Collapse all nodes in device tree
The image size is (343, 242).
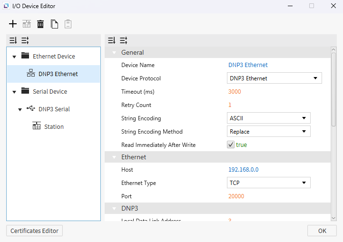(25, 40)
